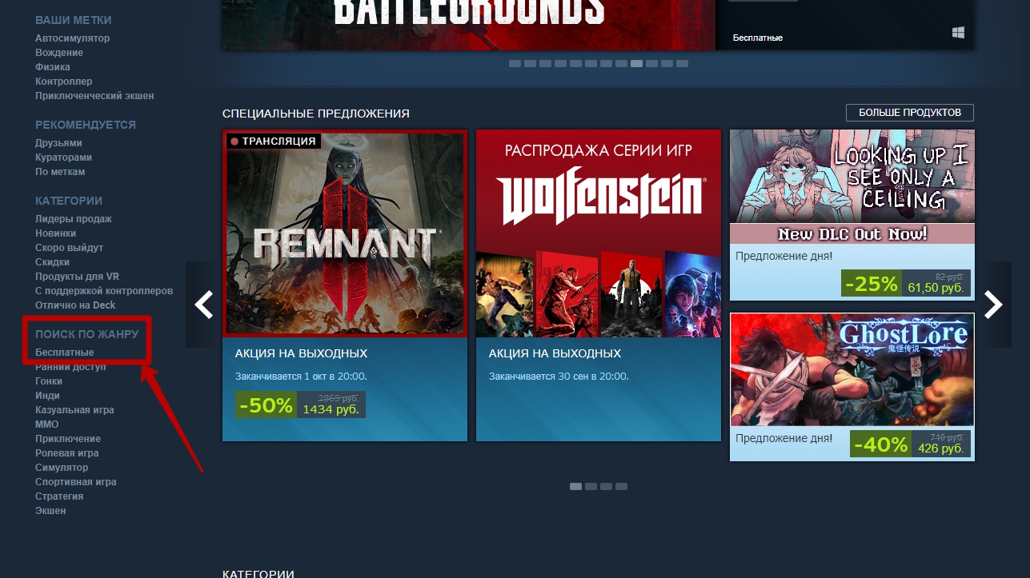This screenshot has width=1030, height=578.
Task: Open the Wolfenstein series sale artwork
Action: (x=599, y=233)
